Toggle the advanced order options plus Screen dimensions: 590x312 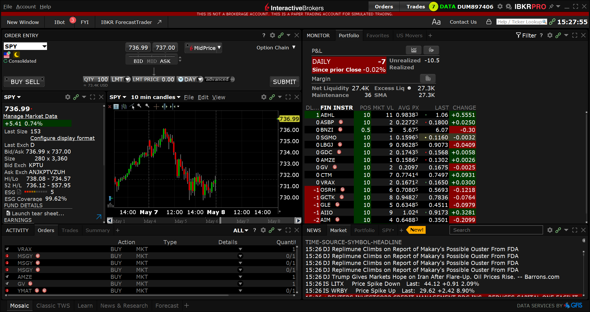[x=232, y=79]
